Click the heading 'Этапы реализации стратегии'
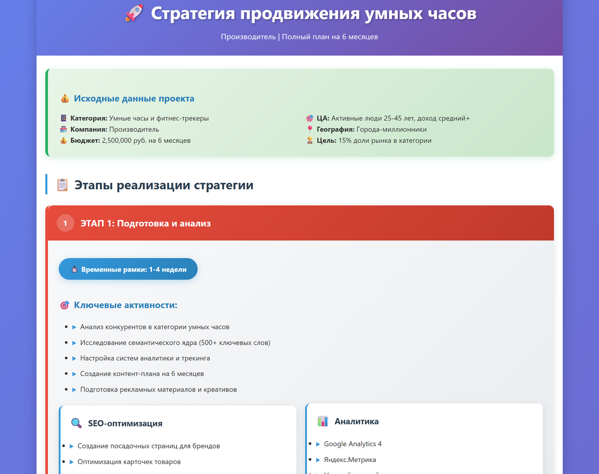Viewport: 599px width, 474px height. pos(164,185)
